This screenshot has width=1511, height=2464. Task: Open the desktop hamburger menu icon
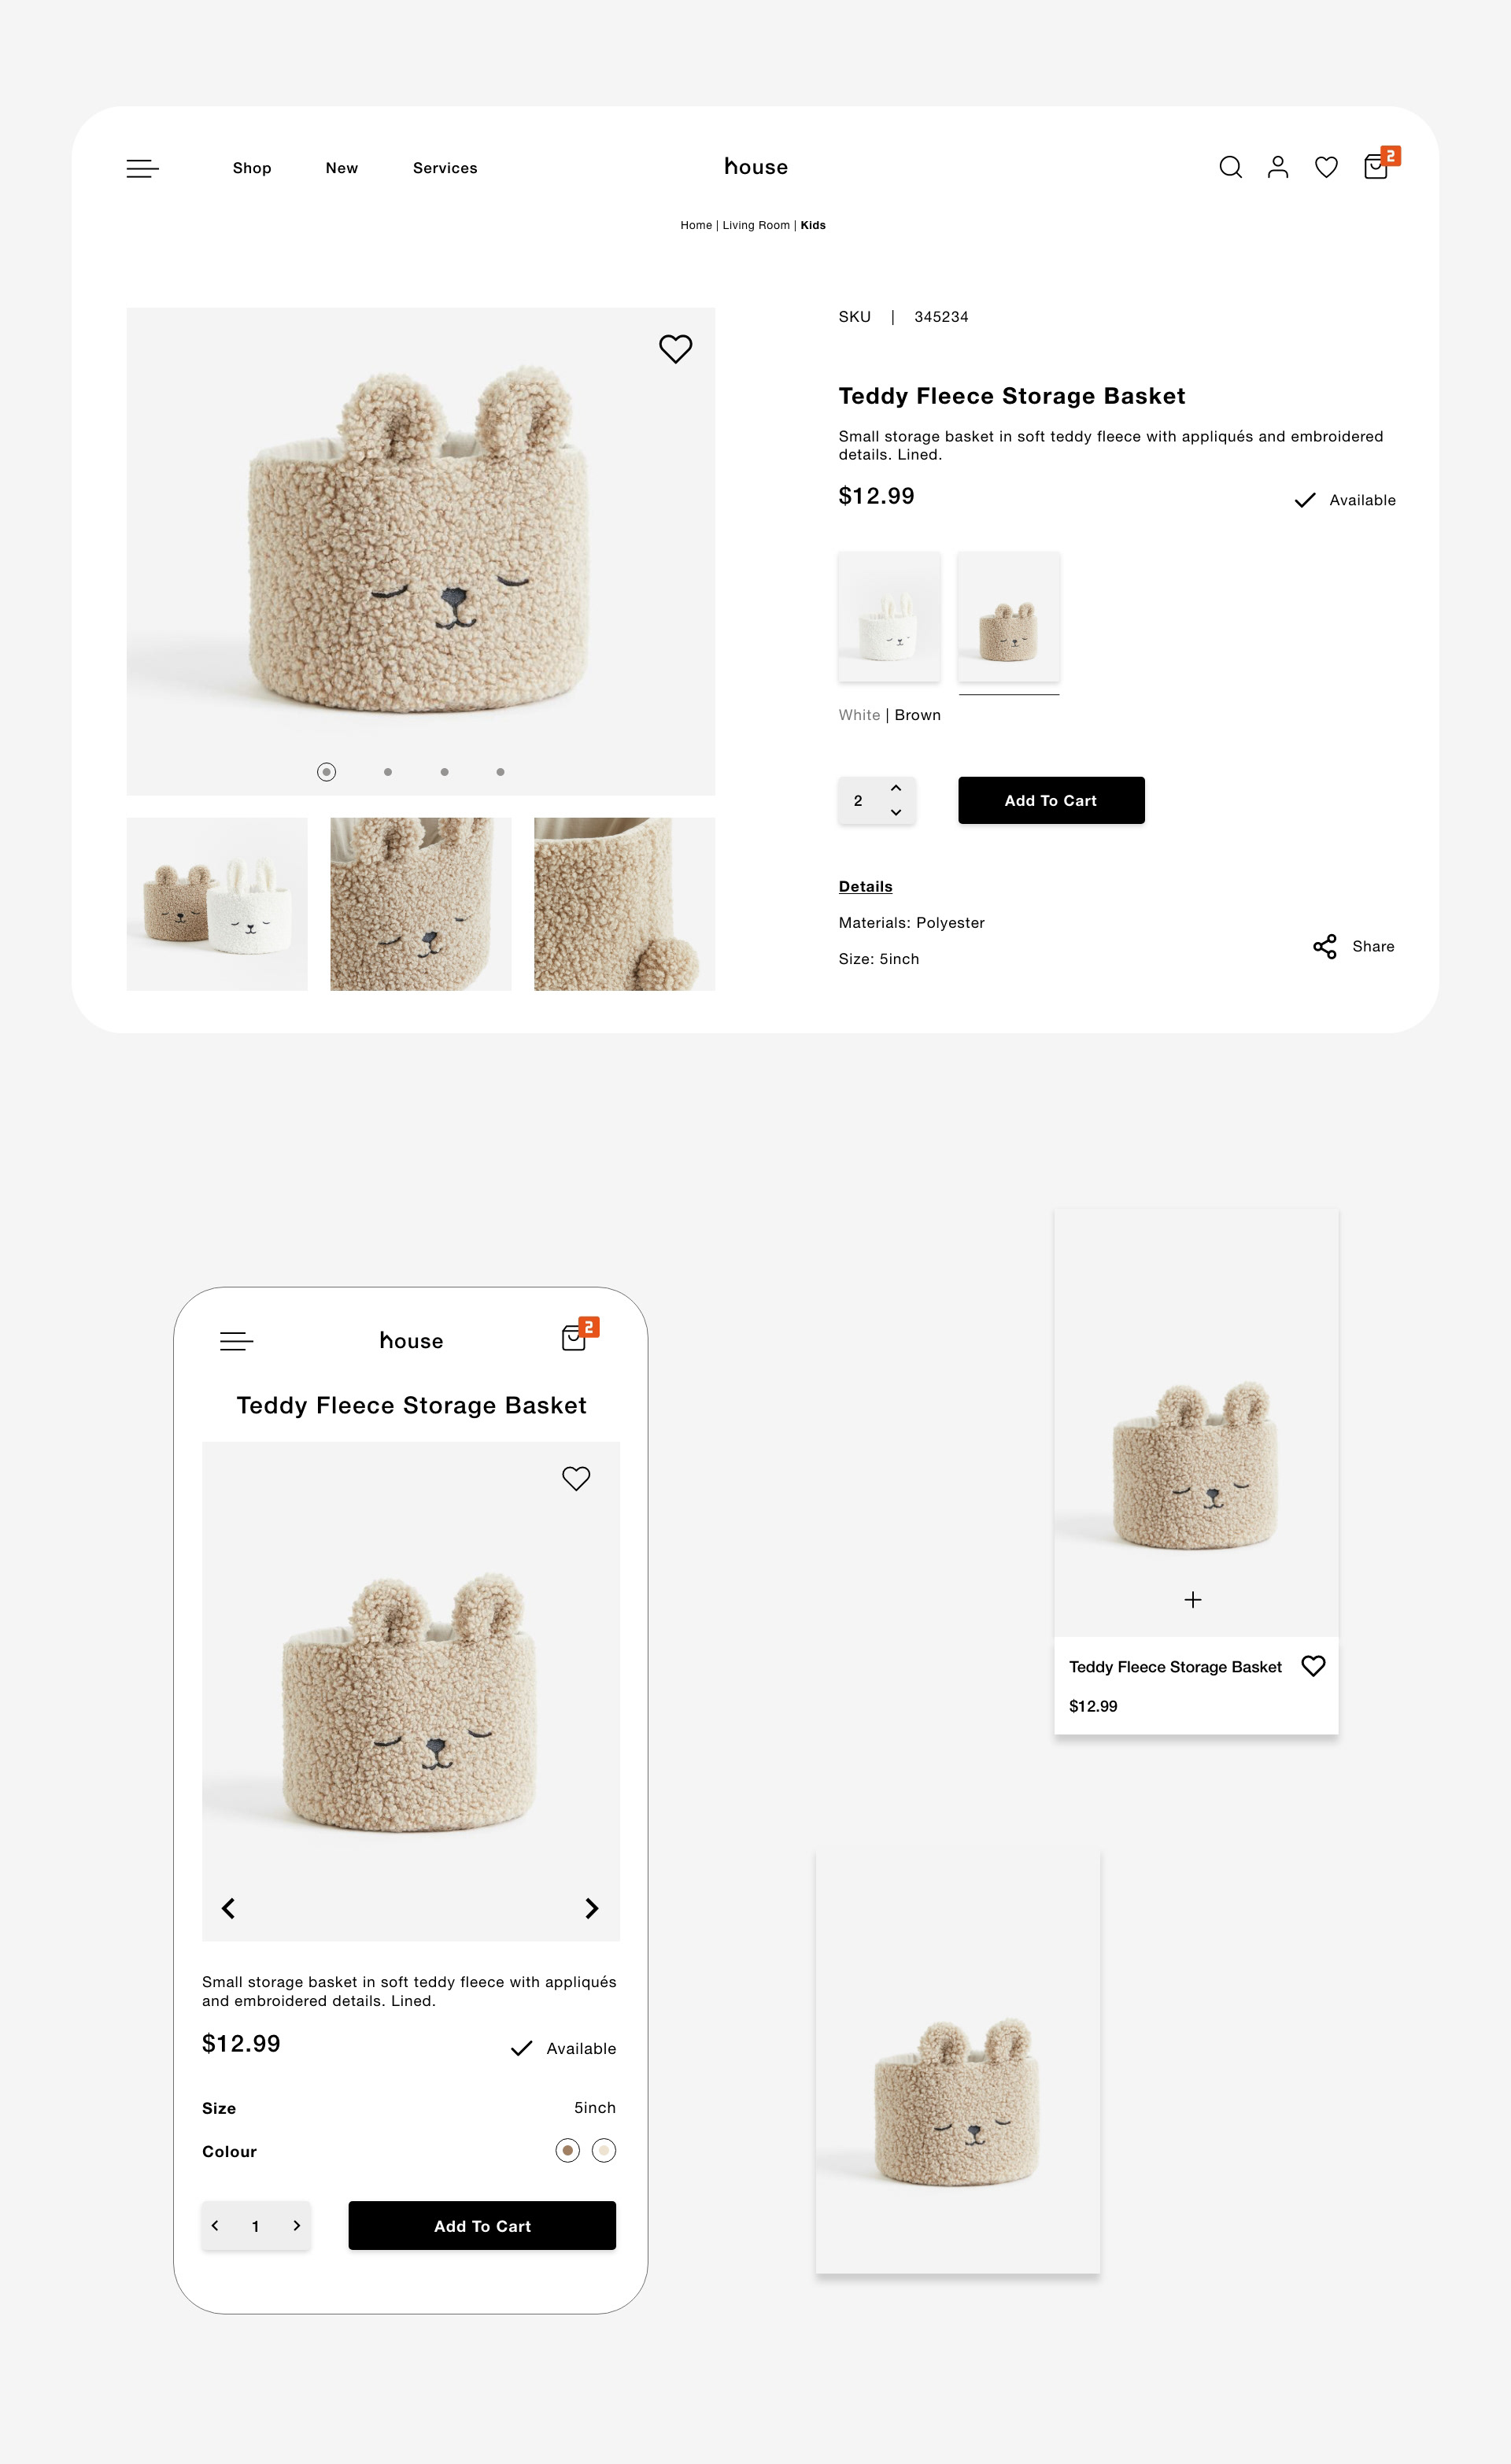(x=142, y=168)
